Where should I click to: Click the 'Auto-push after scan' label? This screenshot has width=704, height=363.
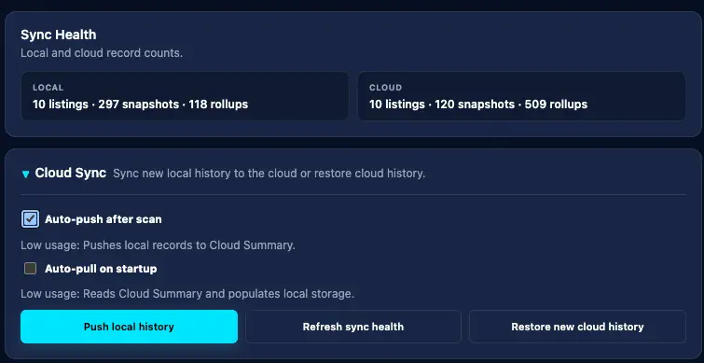104,219
